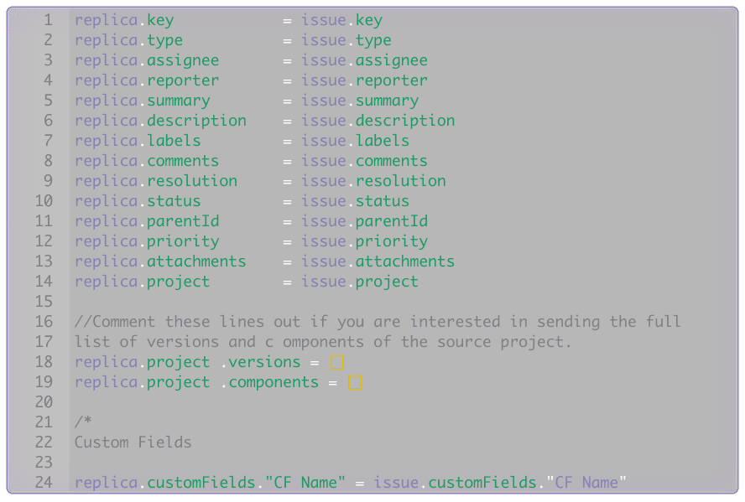Click yellow brackets on the .versions line

[x=337, y=362]
